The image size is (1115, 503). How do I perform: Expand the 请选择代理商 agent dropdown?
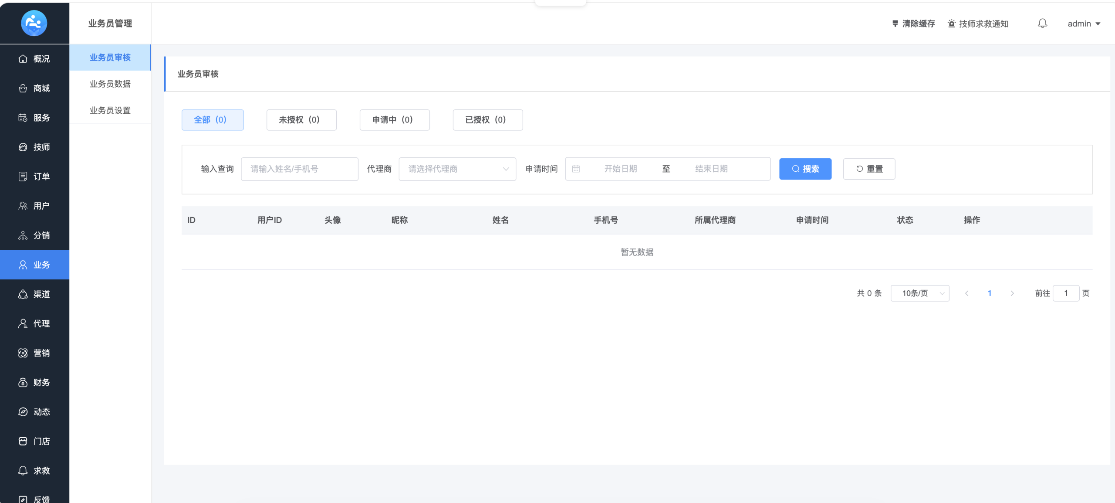(x=457, y=169)
